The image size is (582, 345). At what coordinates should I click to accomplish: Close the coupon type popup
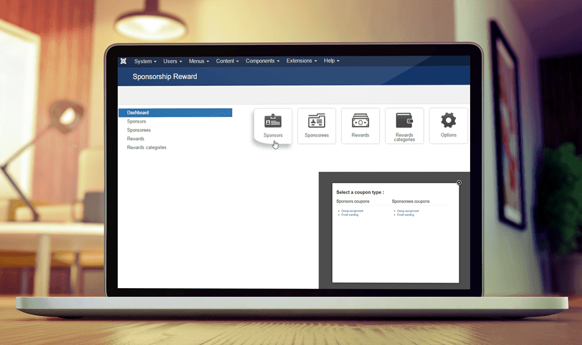[x=459, y=183]
